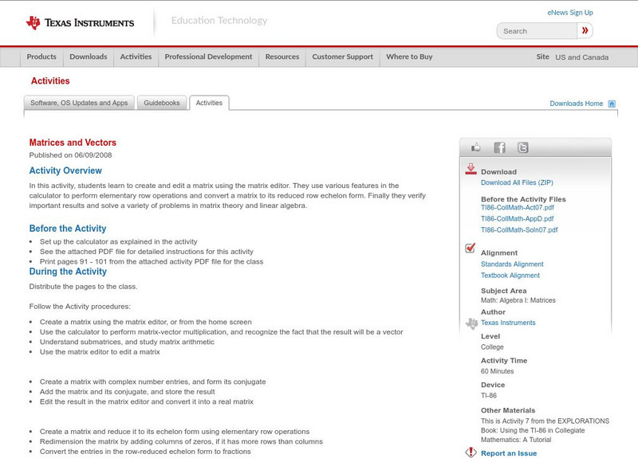Open the Products menu

41,57
